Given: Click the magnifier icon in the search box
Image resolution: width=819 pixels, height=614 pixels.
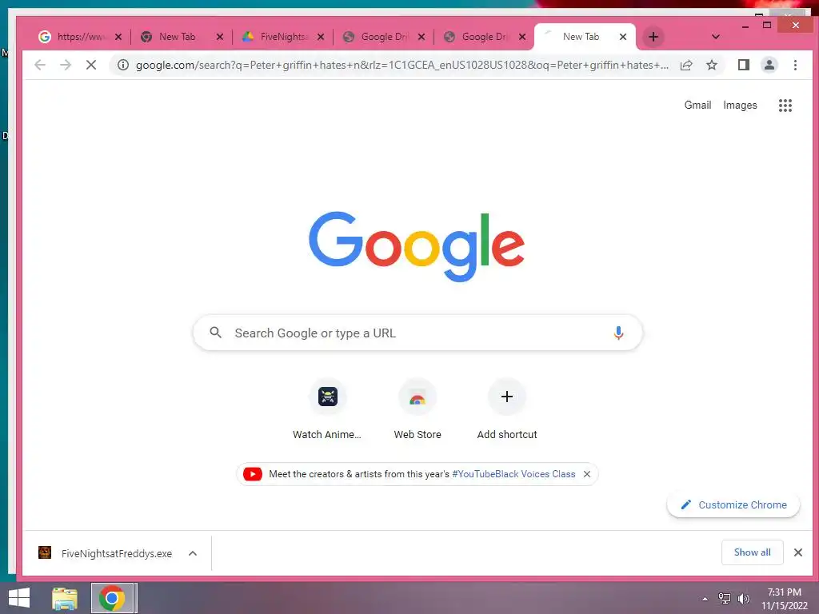Looking at the screenshot, I should click(215, 332).
